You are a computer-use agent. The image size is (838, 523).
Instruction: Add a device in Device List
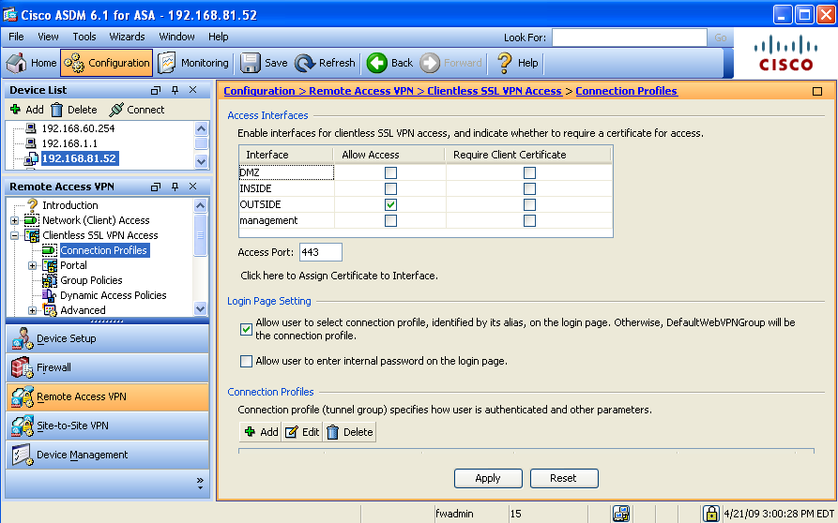click(26, 110)
